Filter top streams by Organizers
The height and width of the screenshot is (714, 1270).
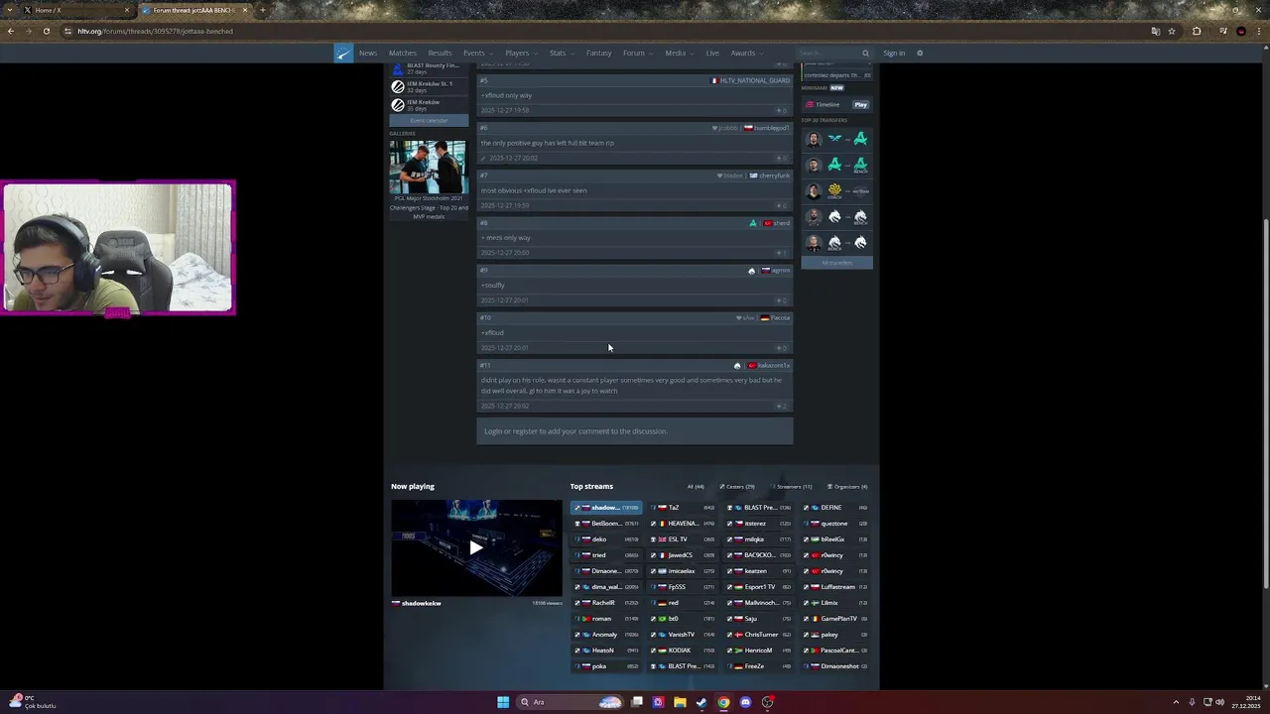click(848, 487)
